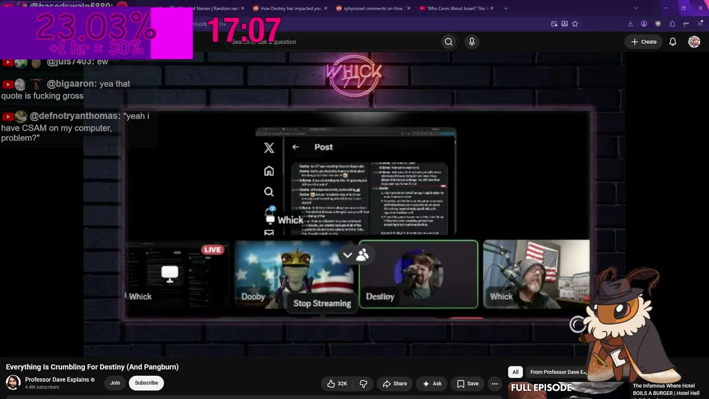Open the 'FULL EPISODE' recommended video thumbnail
709x399 pixels.
click(x=568, y=390)
